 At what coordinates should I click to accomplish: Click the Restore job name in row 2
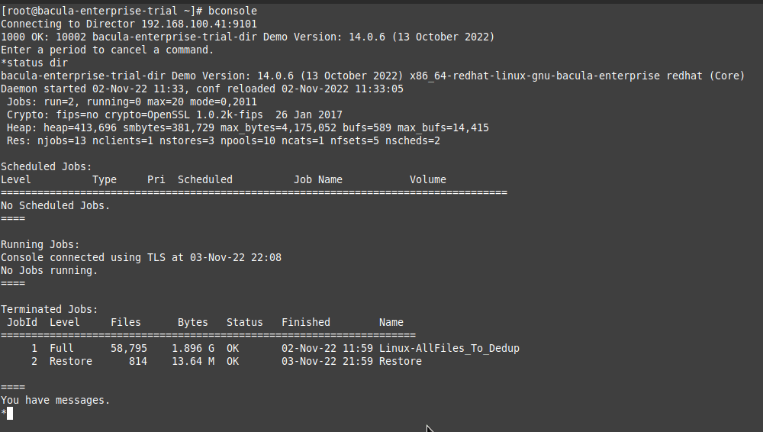(x=401, y=361)
